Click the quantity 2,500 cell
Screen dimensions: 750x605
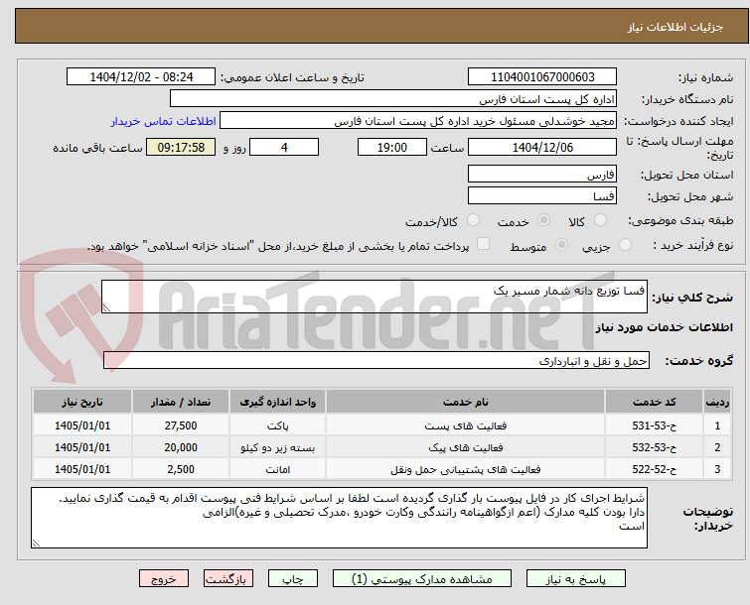(181, 469)
